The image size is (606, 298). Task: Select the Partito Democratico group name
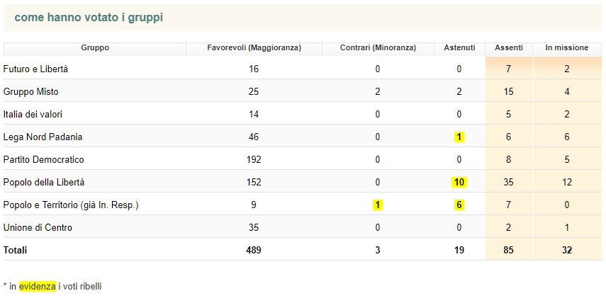[44, 160]
